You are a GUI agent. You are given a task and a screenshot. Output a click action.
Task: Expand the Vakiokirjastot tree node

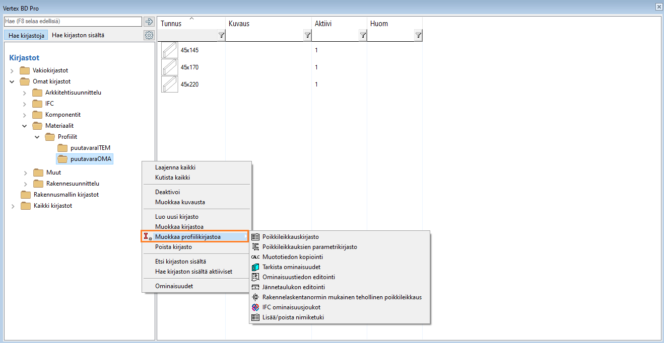coord(12,71)
